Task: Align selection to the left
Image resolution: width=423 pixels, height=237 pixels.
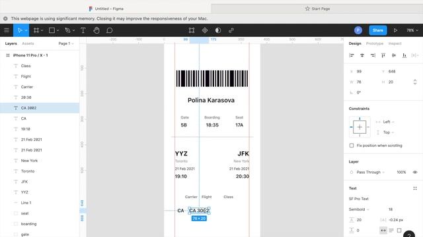Action: [x=352, y=55]
